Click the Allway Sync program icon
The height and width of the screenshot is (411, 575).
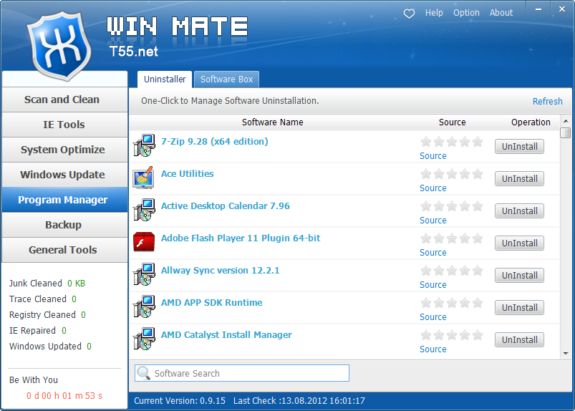pyautogui.click(x=144, y=275)
